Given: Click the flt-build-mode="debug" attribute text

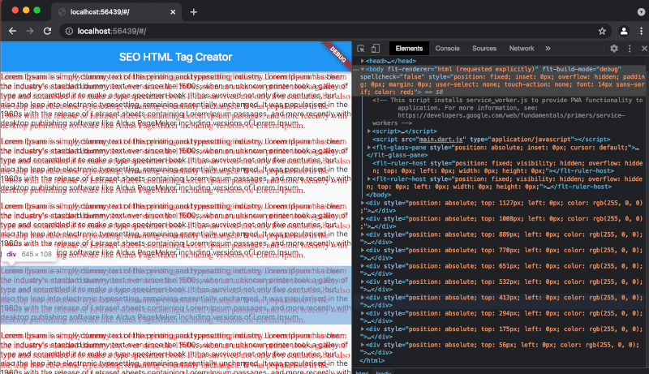Looking at the screenshot, I should (x=582, y=69).
